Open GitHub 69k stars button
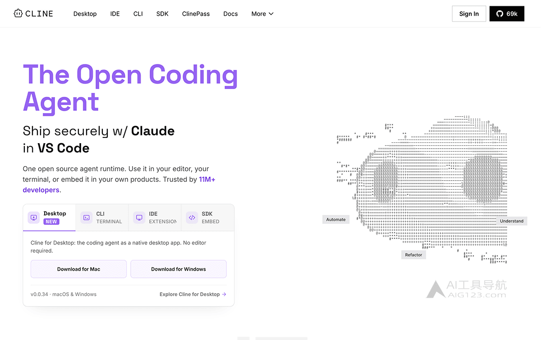The image size is (541, 340). [507, 14]
